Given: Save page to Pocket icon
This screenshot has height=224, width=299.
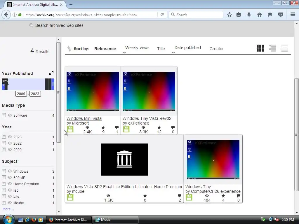Looking at the screenshot, I should pos(281,15).
